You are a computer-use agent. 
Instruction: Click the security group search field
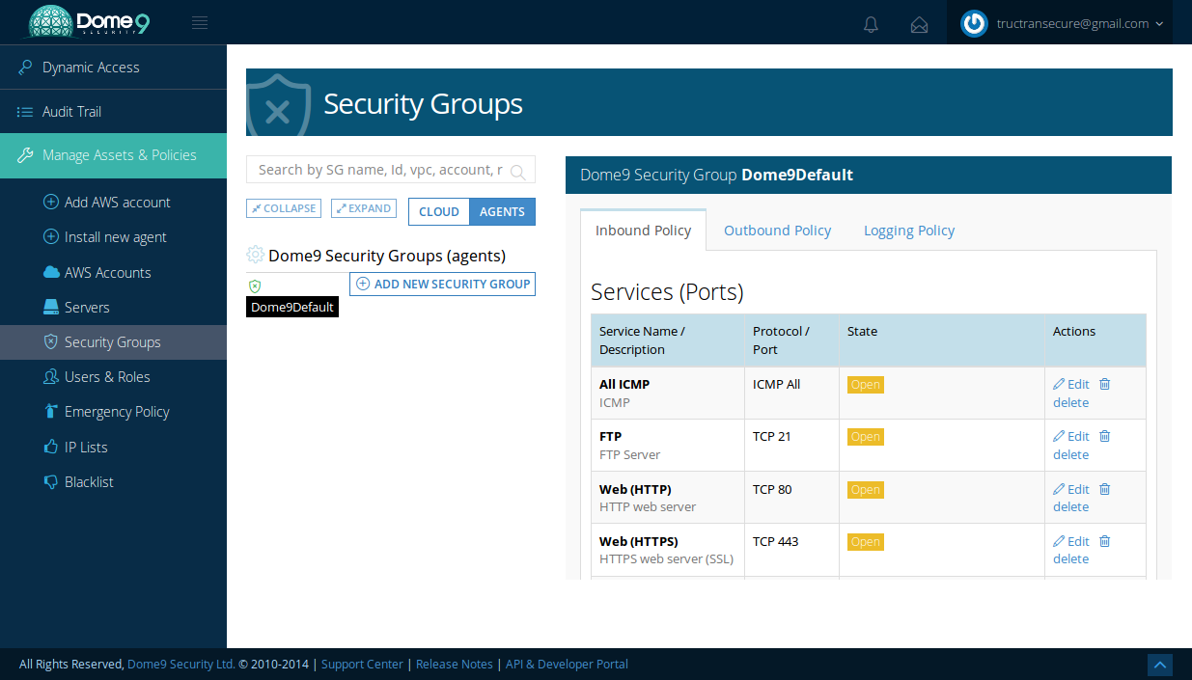pyautogui.click(x=378, y=170)
